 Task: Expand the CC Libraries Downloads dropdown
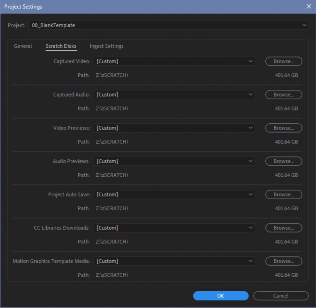tap(174, 228)
